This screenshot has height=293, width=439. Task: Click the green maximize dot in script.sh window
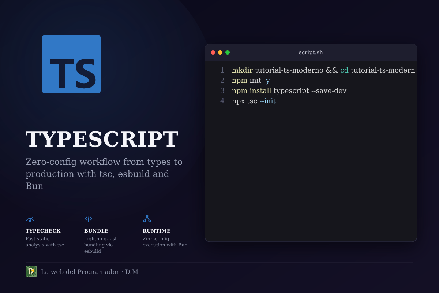pos(228,52)
